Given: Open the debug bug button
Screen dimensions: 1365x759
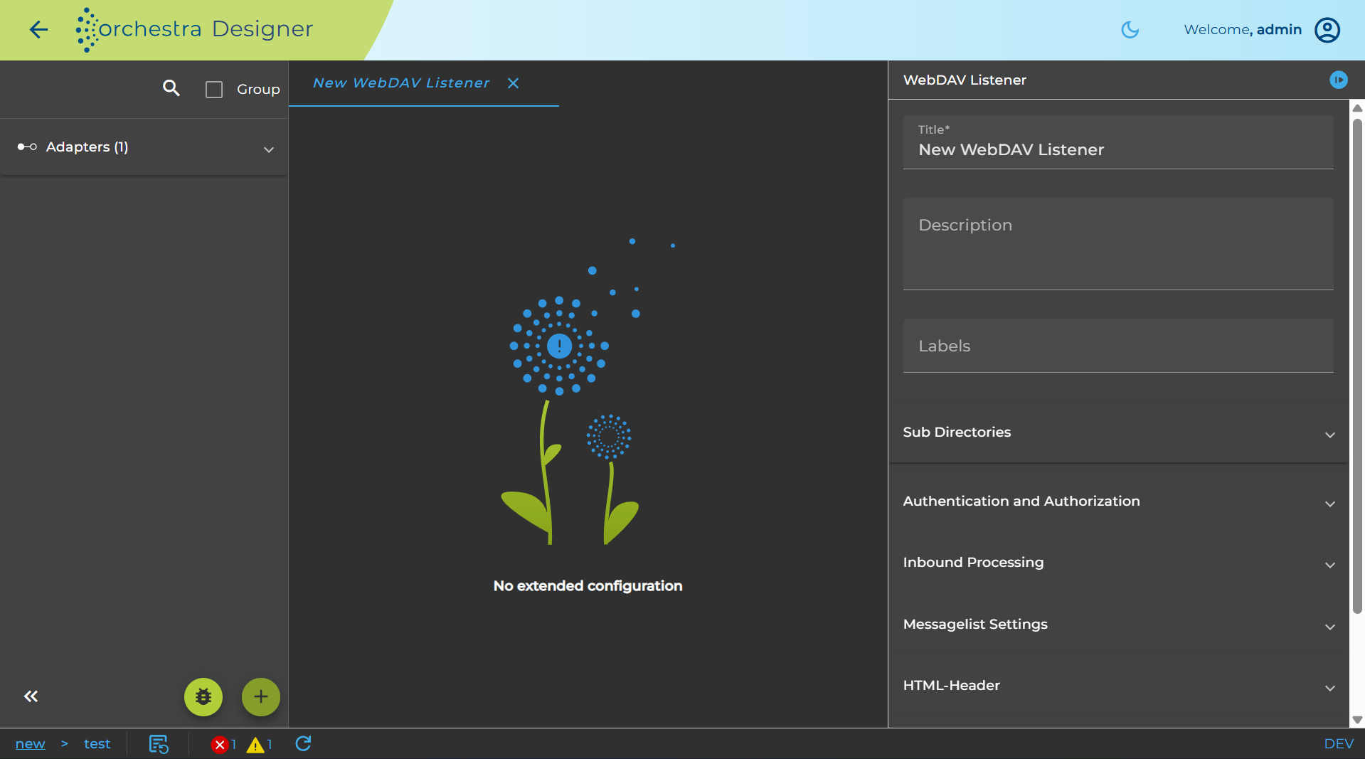Looking at the screenshot, I should 203,696.
